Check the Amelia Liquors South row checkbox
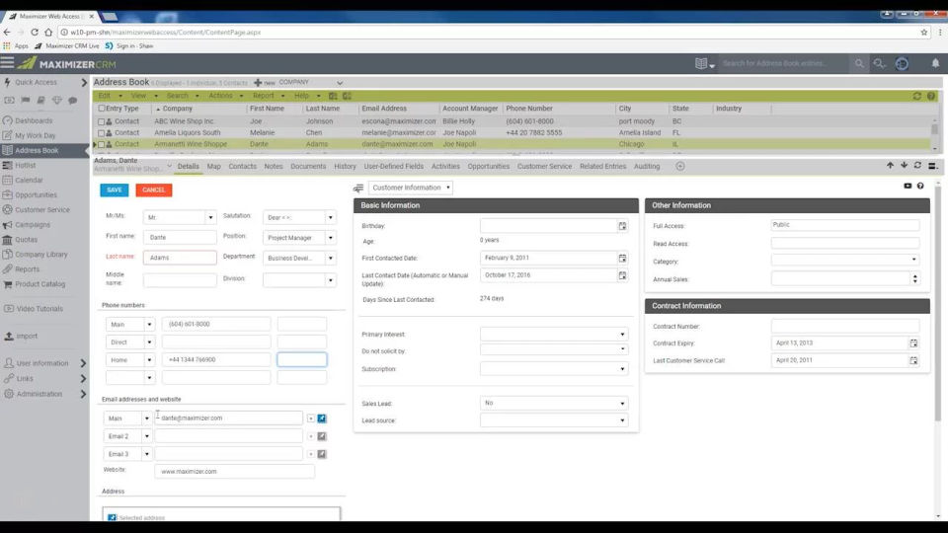 tap(102, 133)
